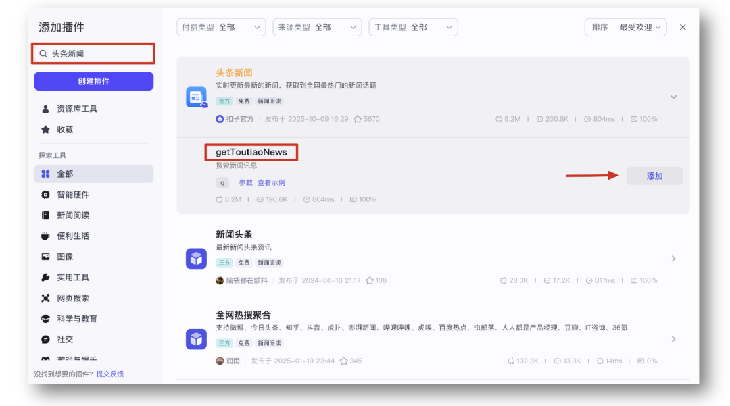Star the 全网热搜聚合 plugin (345)
Viewport: 730px width, 406px height.
coord(343,361)
